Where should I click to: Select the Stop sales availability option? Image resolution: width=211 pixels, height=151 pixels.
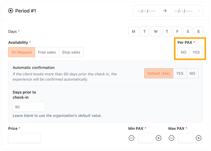(x=71, y=52)
